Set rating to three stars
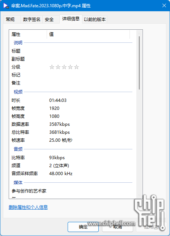Screen dimensions: 170x236 64,67
